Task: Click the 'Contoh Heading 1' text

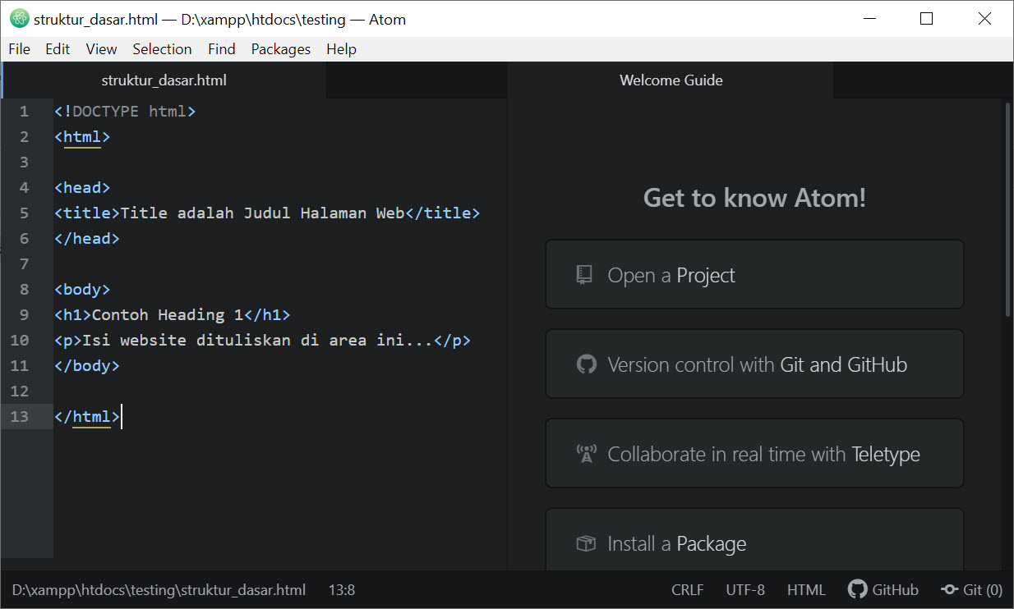Action: [168, 314]
